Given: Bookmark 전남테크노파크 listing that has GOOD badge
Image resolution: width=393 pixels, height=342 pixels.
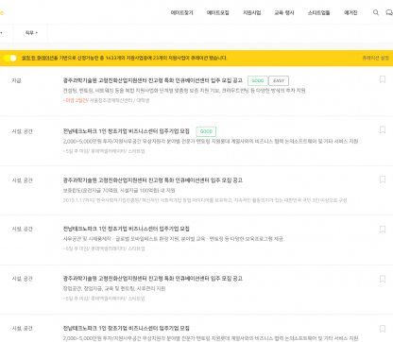Looking at the screenshot, I should [x=383, y=129].
